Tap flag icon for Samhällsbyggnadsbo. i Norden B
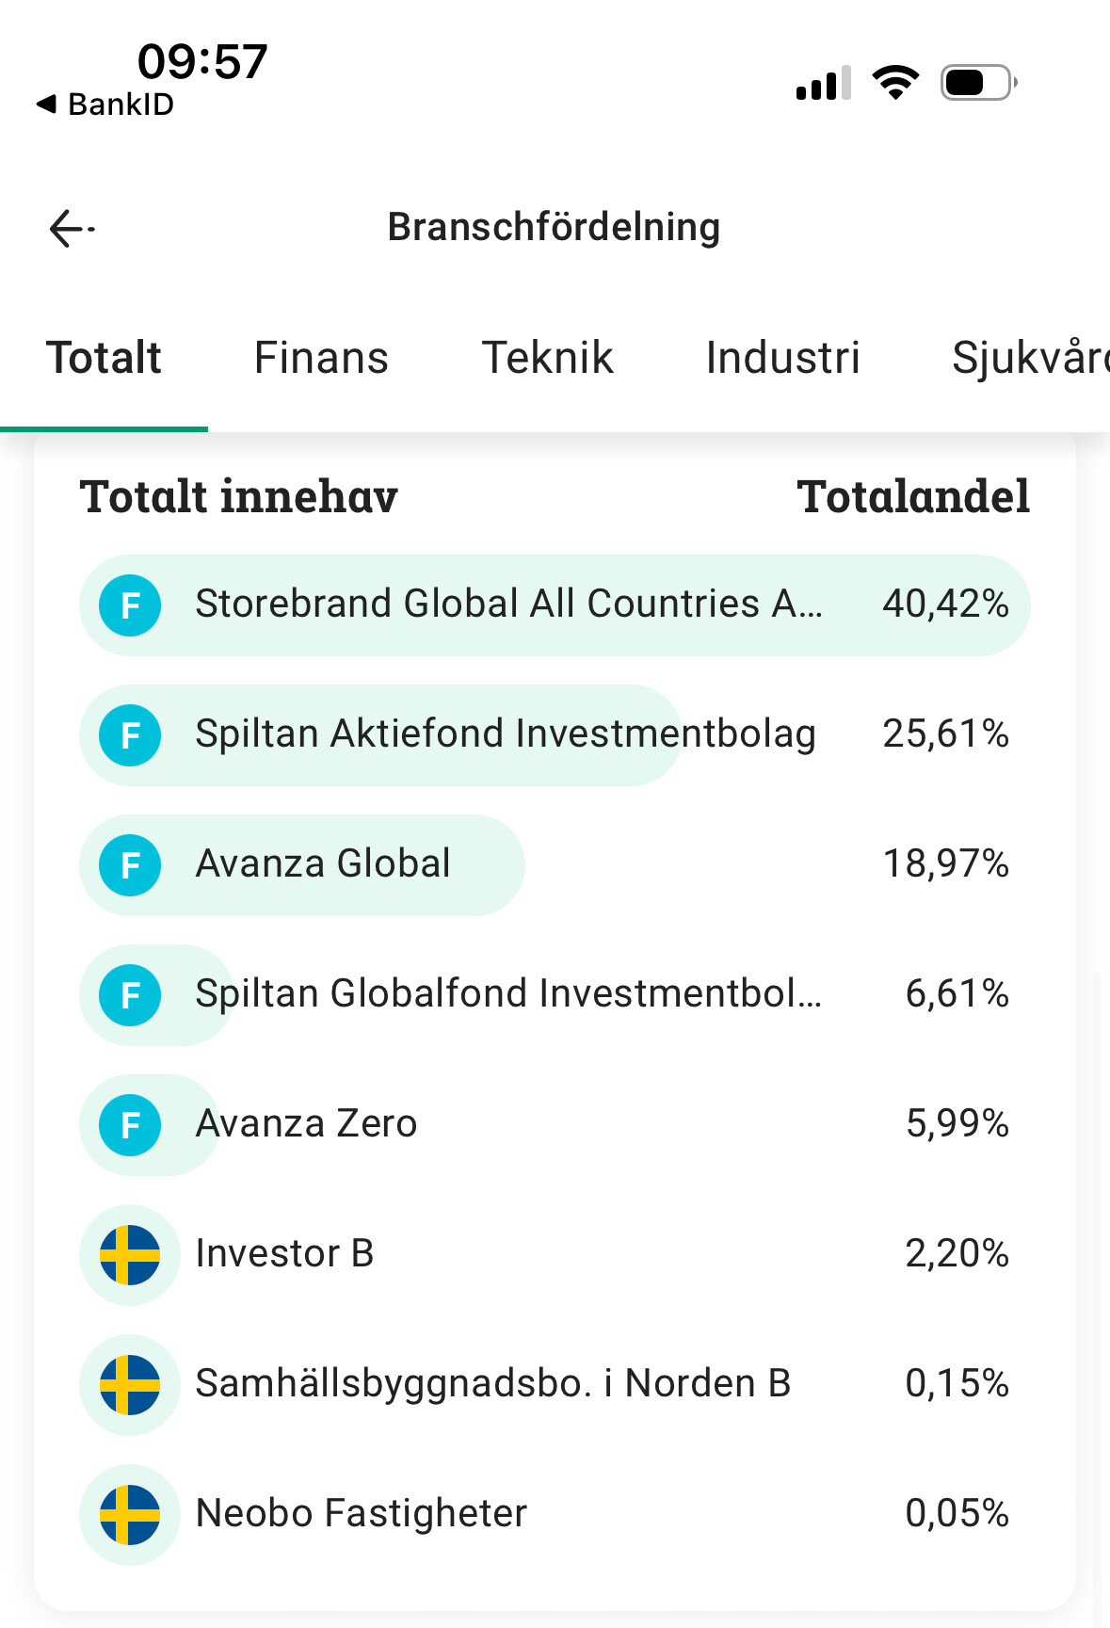The height and width of the screenshot is (1628, 1110). click(x=130, y=1385)
